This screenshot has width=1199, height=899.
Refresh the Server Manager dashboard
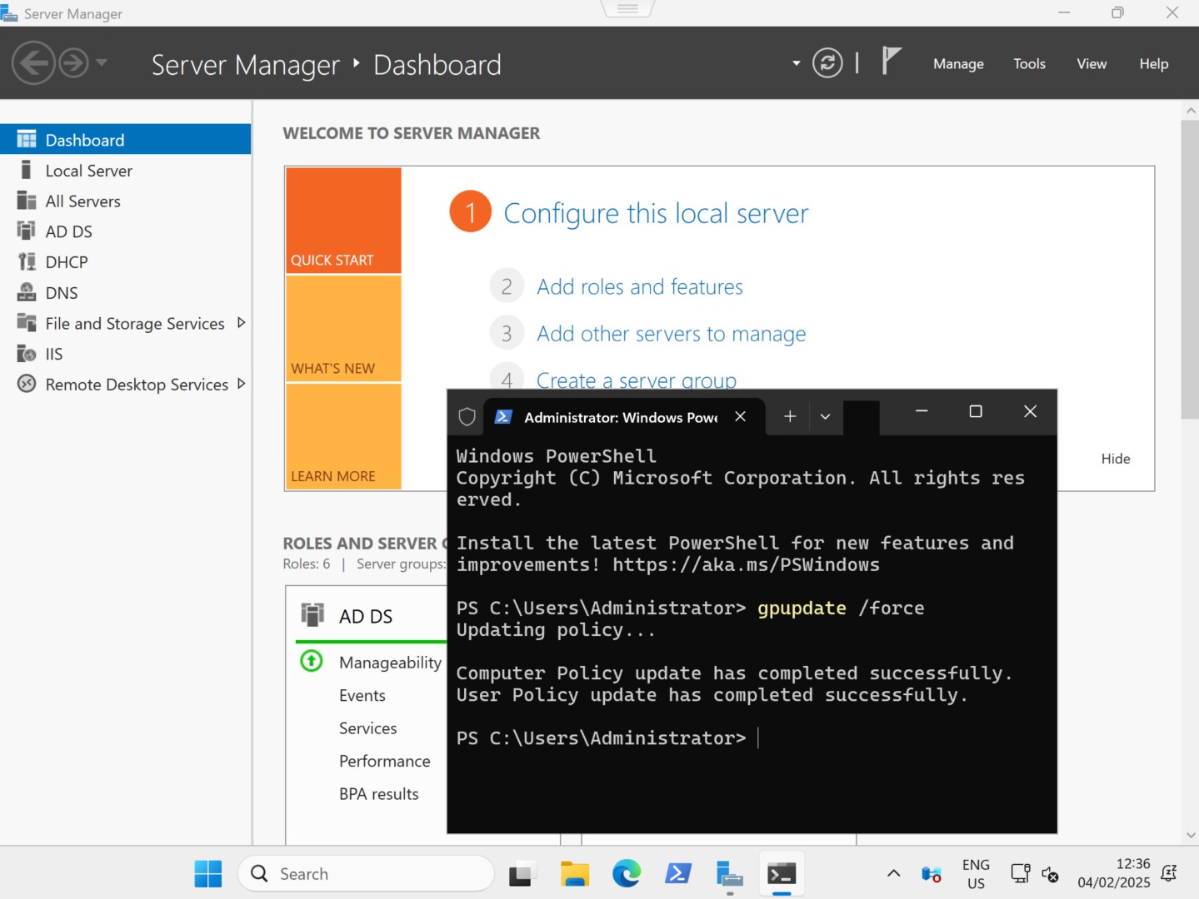click(827, 63)
